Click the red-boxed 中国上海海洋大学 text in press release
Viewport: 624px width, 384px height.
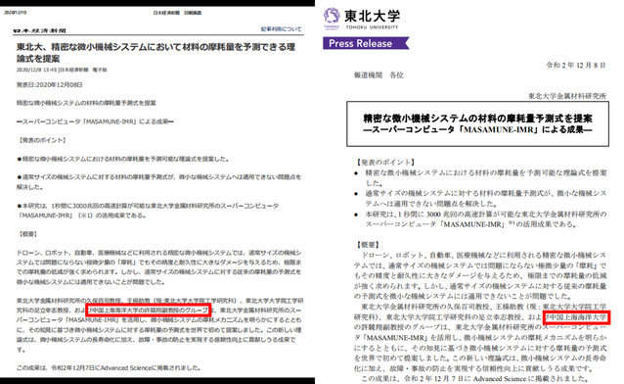tap(577, 317)
